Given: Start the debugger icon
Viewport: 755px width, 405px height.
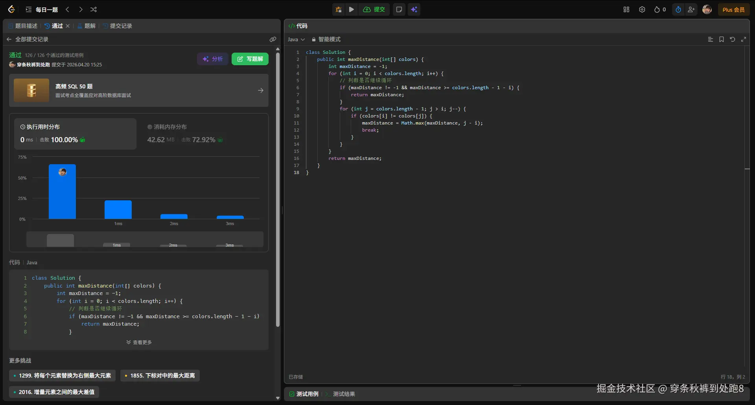Looking at the screenshot, I should (339, 9).
